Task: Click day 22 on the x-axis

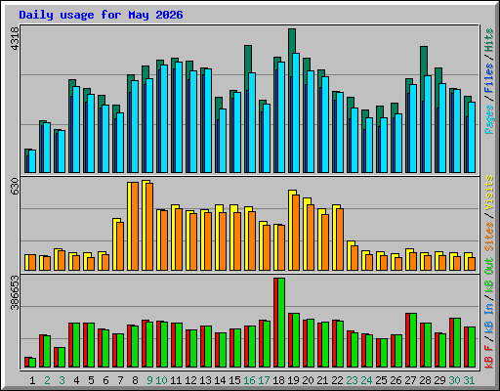Action: (337, 380)
